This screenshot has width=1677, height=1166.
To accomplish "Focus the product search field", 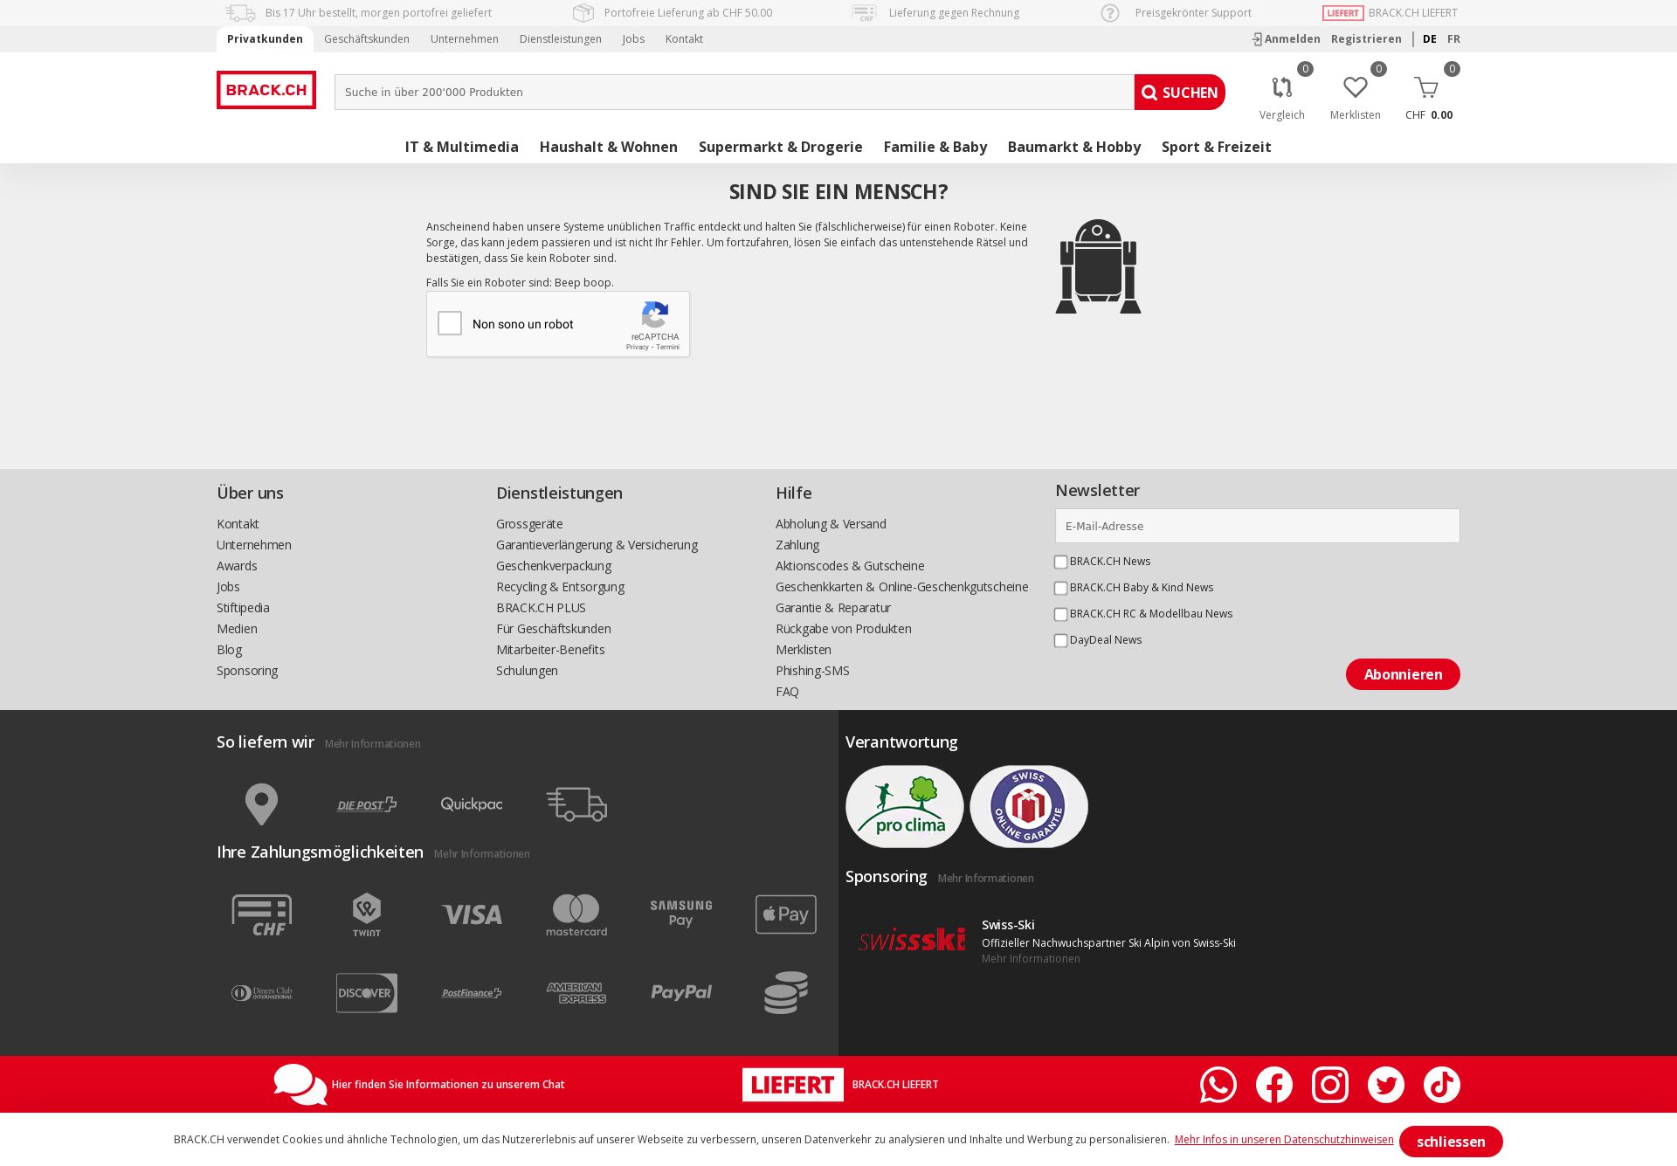I will [735, 93].
